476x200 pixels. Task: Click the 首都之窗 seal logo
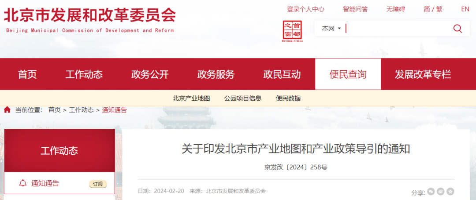coord(292,31)
